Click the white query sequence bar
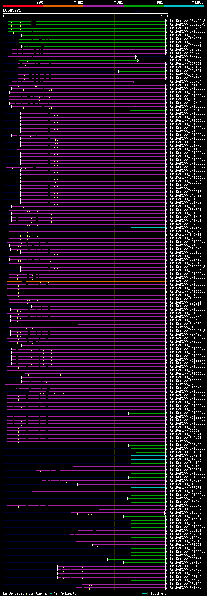The image size is (207, 596). click(85, 13)
